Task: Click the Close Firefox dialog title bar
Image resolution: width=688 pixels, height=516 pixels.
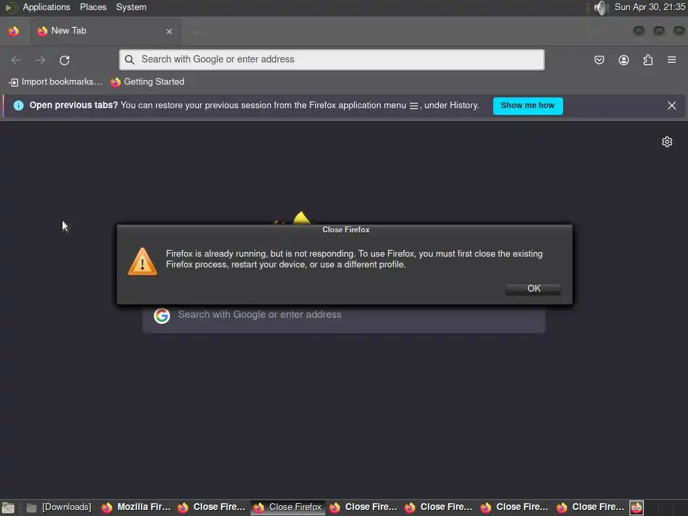Action: [x=345, y=230]
